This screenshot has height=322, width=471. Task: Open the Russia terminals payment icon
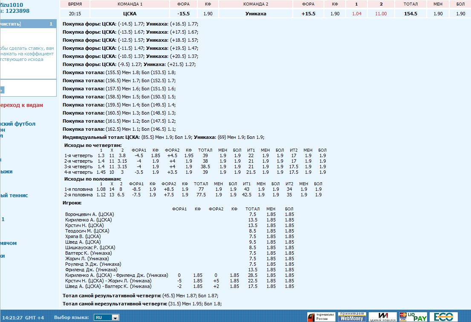[x=321, y=316]
